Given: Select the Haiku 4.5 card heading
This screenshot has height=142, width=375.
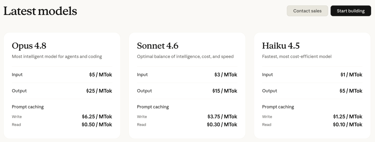Looking at the screenshot, I should (x=281, y=46).
